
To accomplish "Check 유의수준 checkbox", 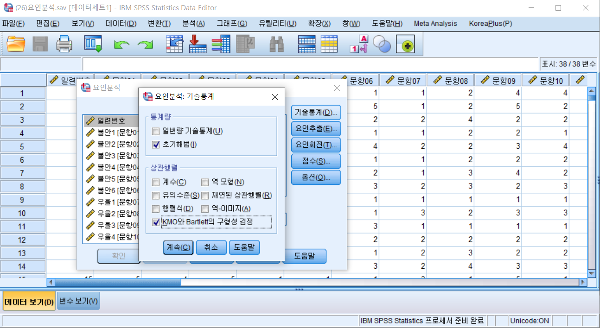I will [156, 196].
